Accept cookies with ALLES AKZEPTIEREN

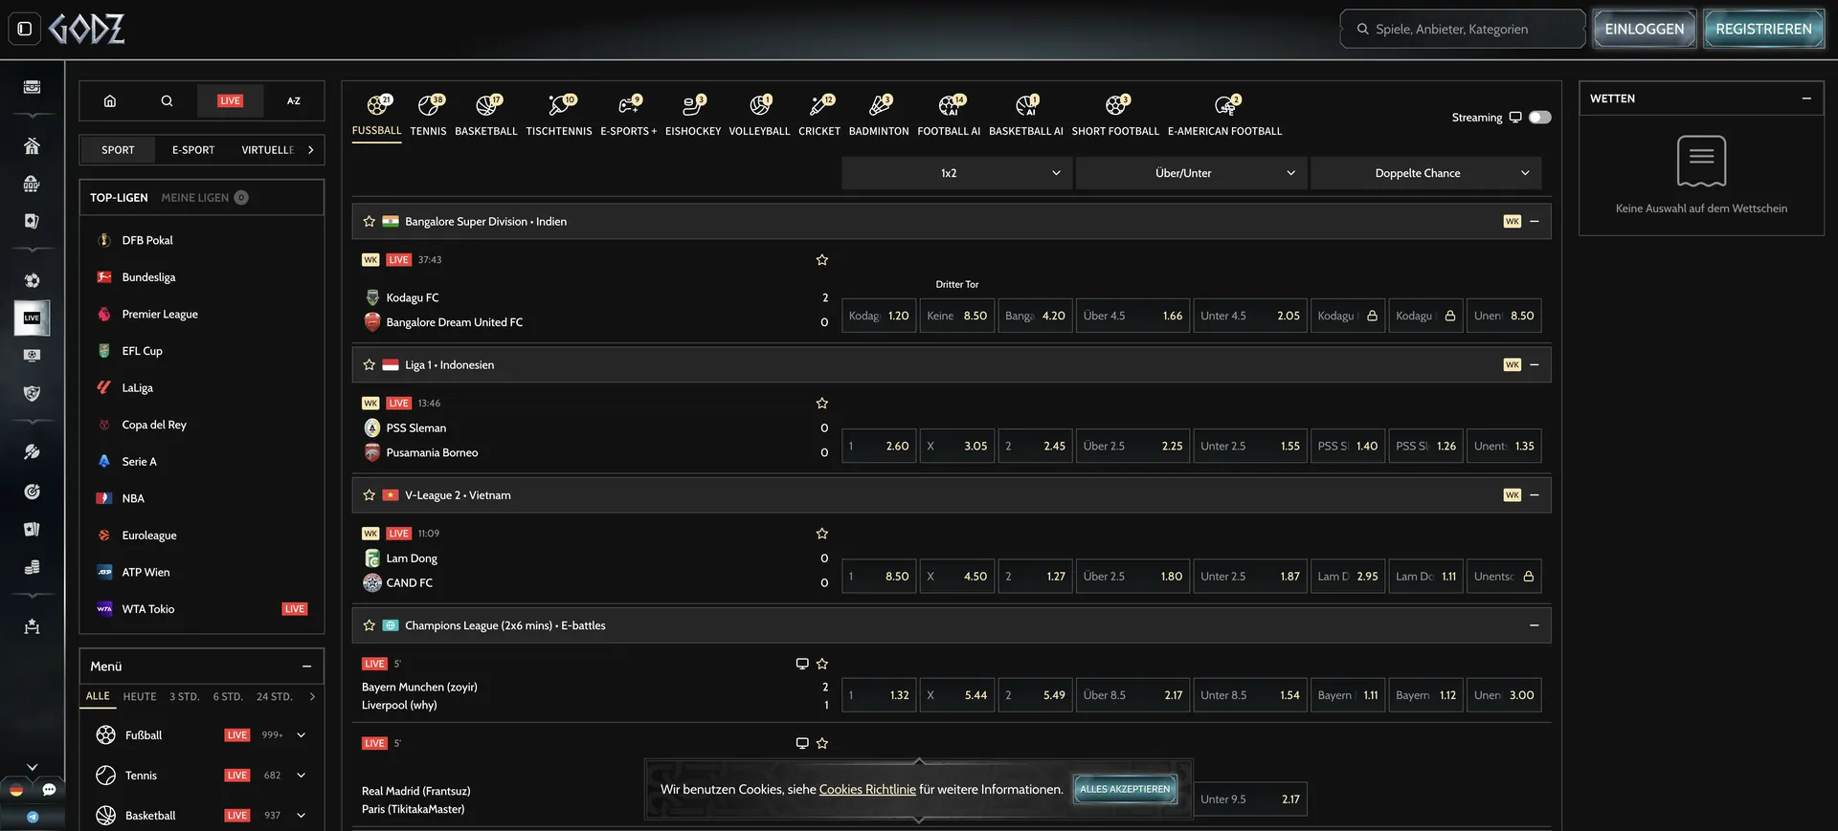click(1125, 789)
